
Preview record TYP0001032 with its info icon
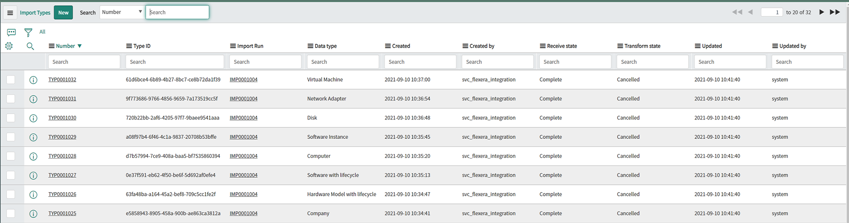pyautogui.click(x=33, y=80)
